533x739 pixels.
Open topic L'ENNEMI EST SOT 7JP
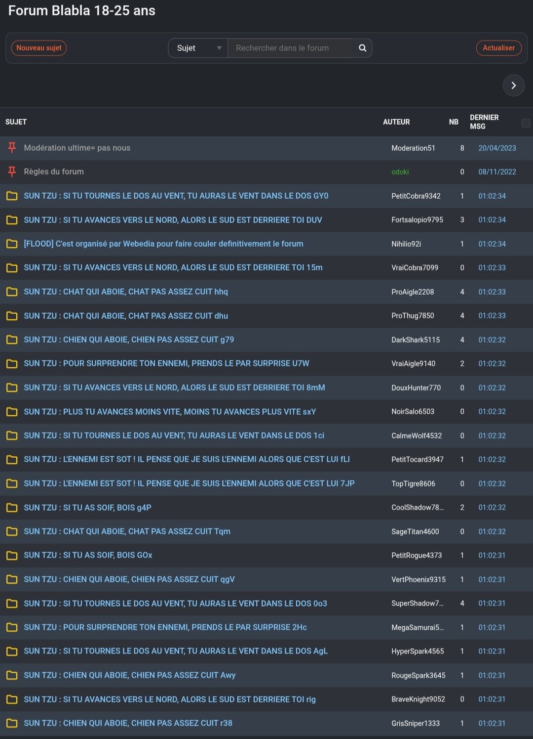point(189,483)
